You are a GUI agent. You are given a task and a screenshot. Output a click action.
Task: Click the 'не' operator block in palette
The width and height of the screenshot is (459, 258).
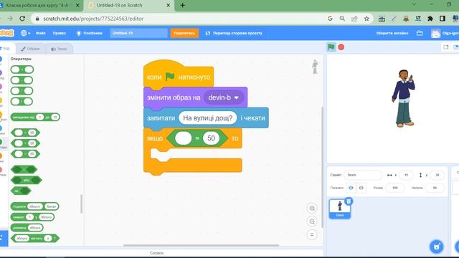[21, 191]
